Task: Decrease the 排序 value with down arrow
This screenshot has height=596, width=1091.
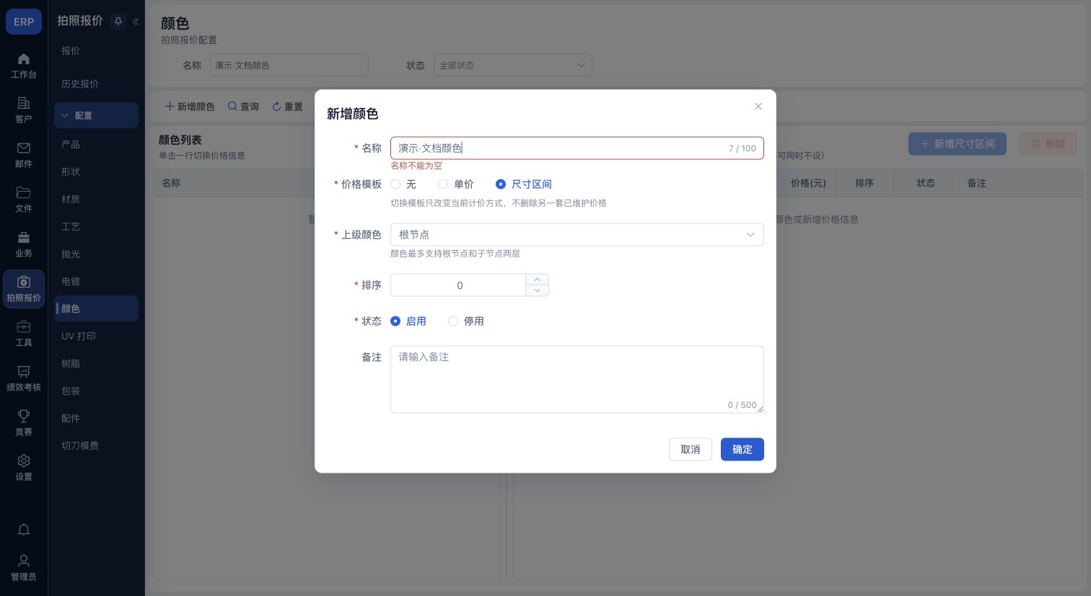Action: tap(537, 290)
